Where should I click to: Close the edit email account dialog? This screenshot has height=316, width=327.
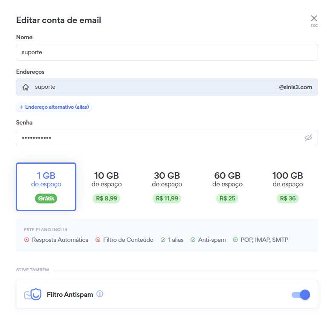pyautogui.click(x=314, y=18)
